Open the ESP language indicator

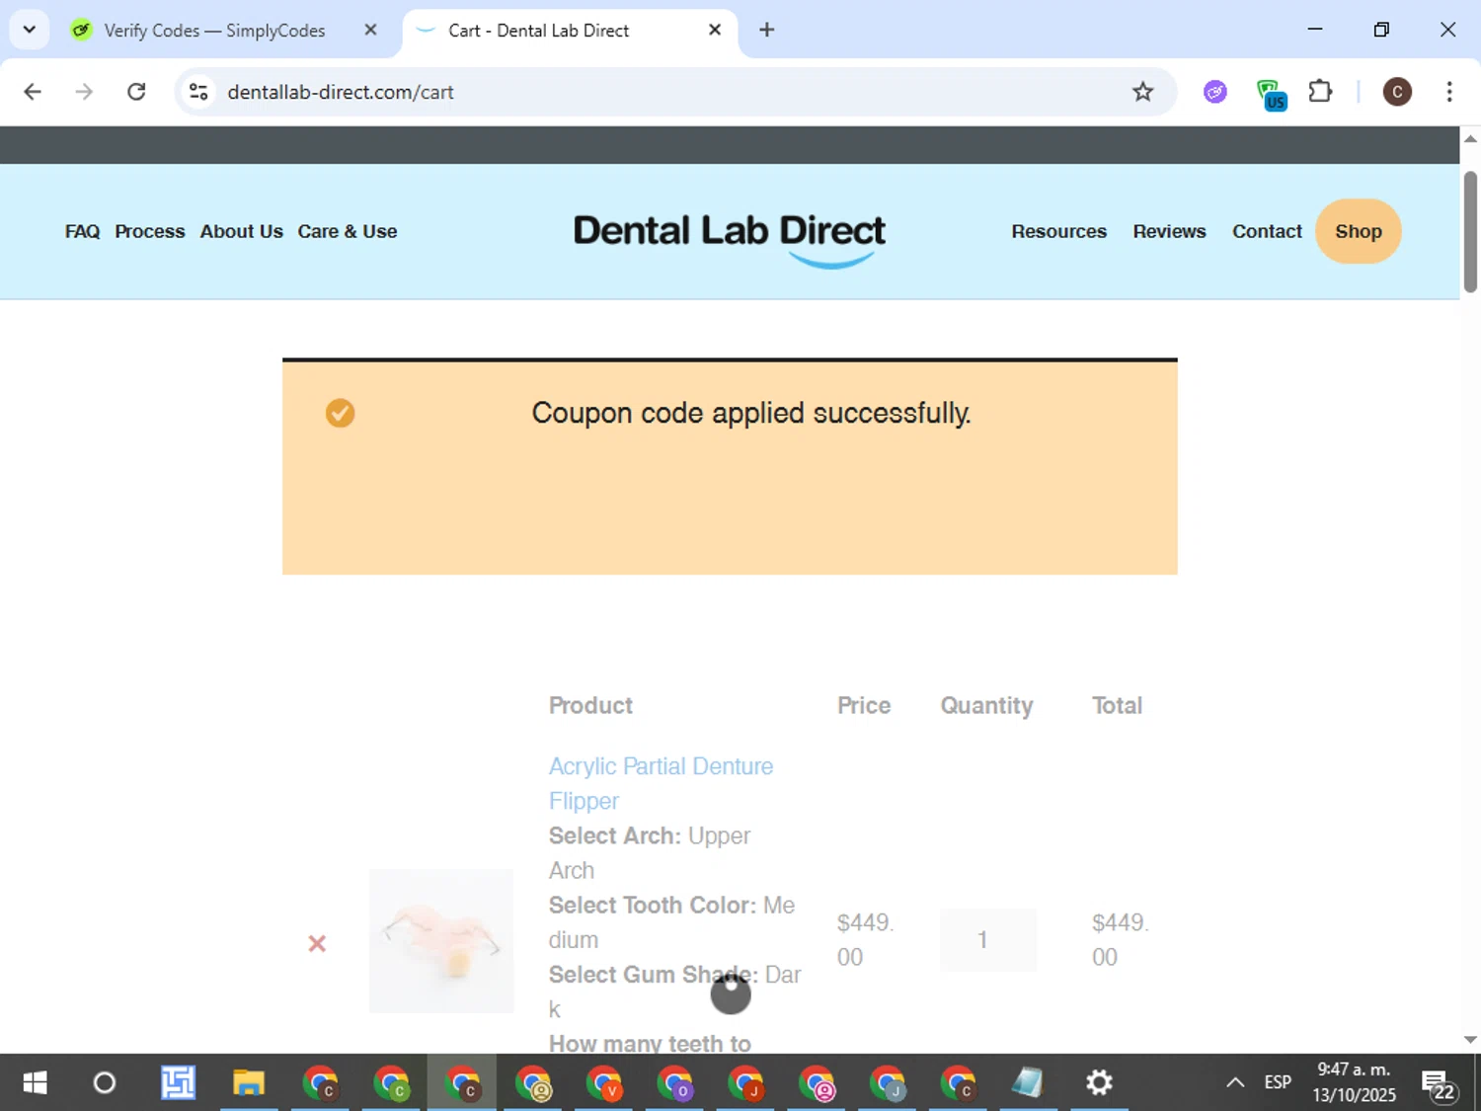tap(1278, 1082)
